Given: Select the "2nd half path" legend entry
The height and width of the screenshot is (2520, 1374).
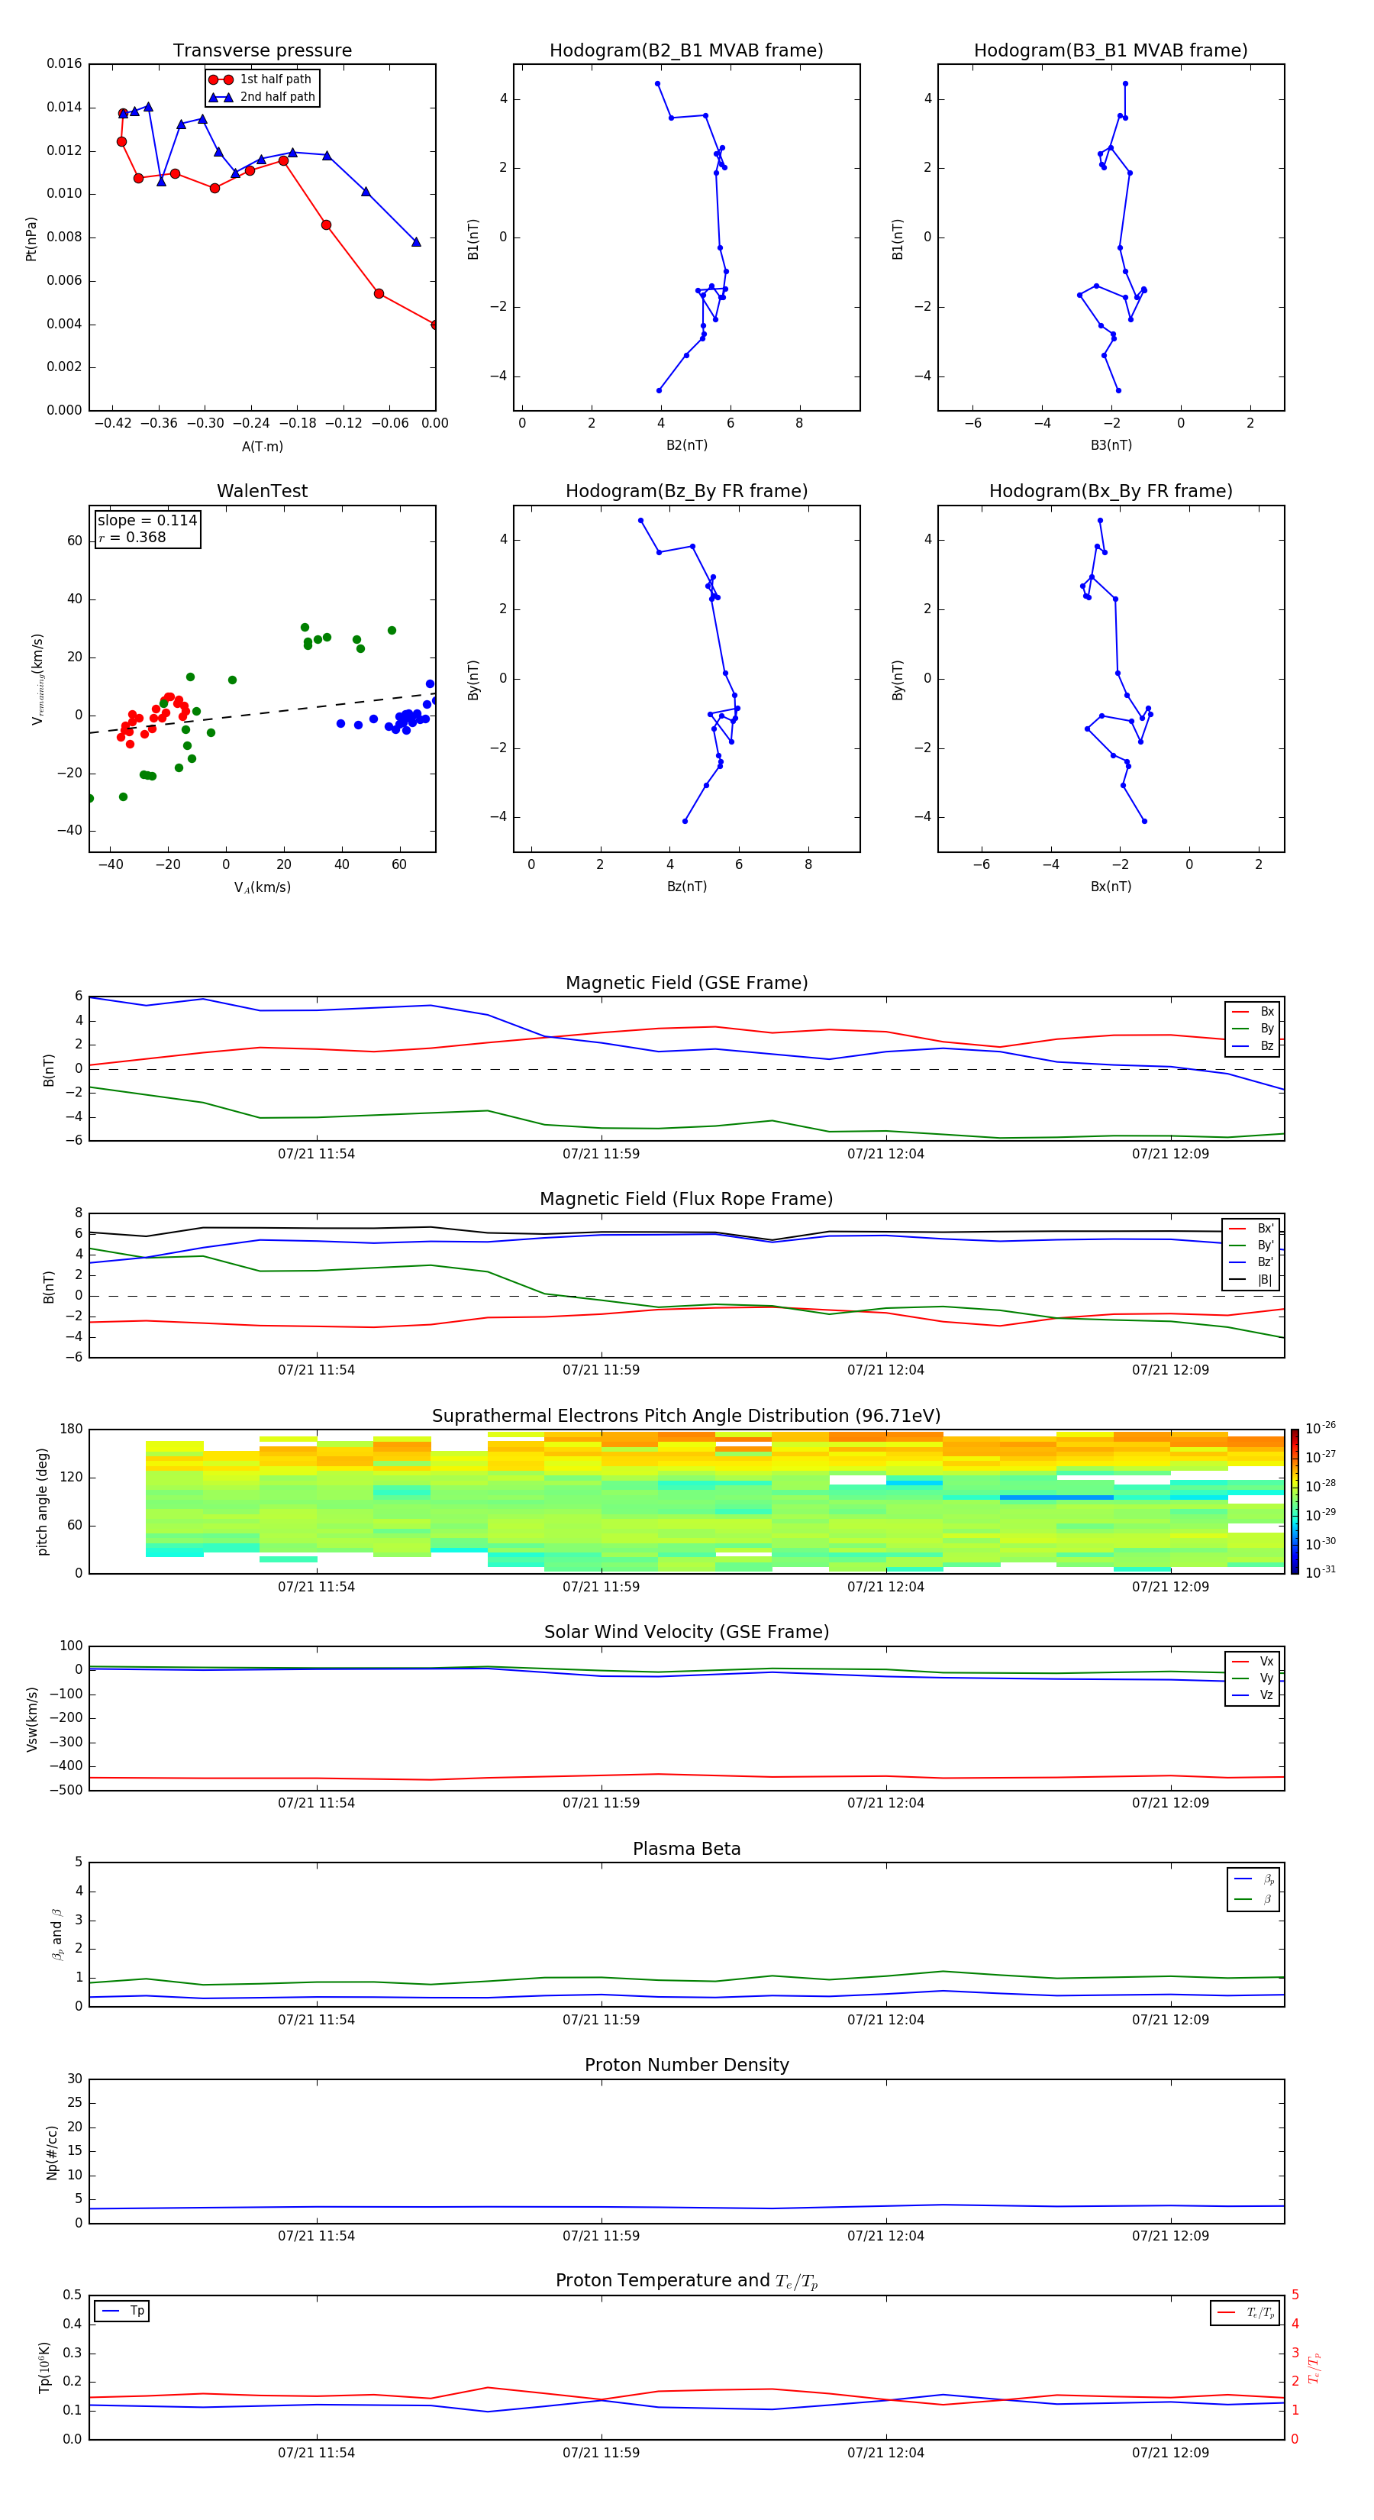Looking at the screenshot, I should [262, 97].
